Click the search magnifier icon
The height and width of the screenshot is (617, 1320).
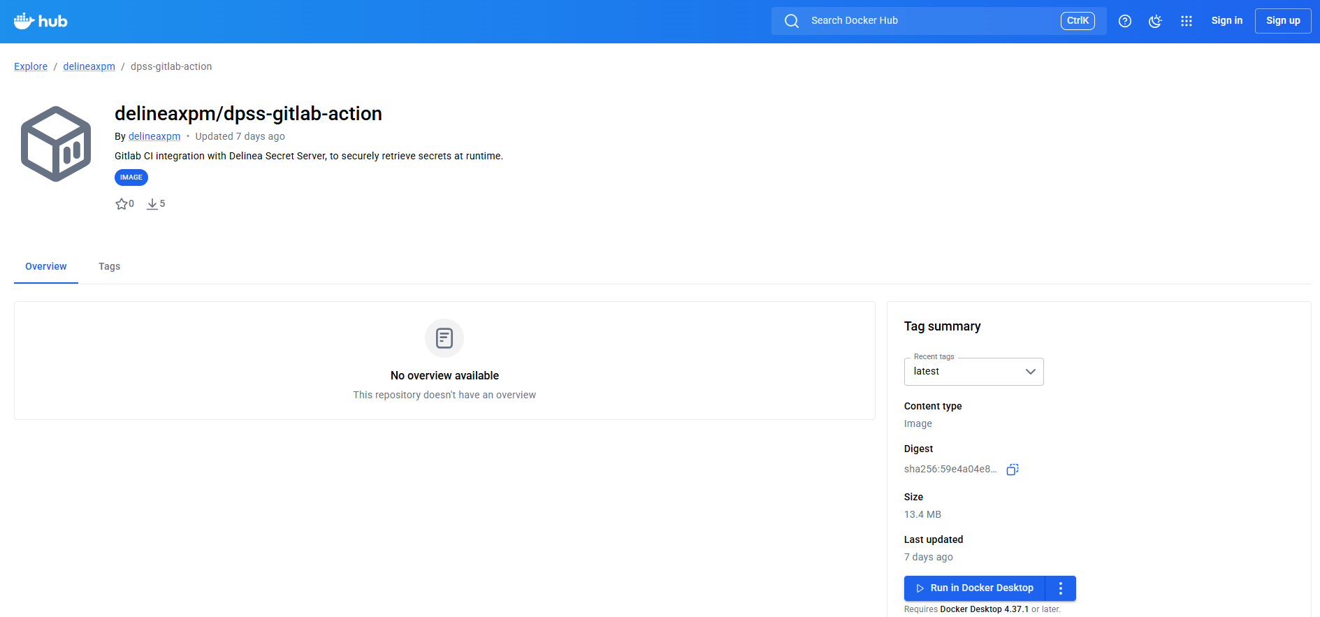click(791, 21)
